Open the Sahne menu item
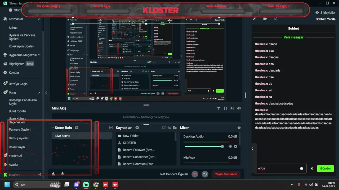Viewport: 339px width, 190px height. pyautogui.click(x=13, y=28)
